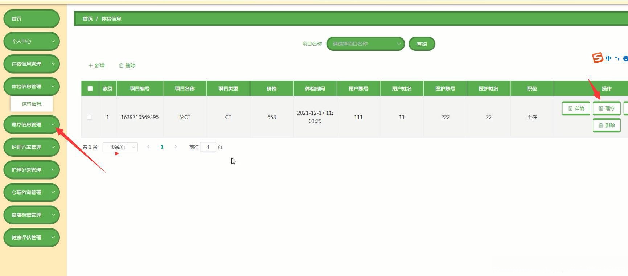This screenshot has width=628, height=276.
Task: Select the CT cell under 项目类型
Action: tap(228, 117)
